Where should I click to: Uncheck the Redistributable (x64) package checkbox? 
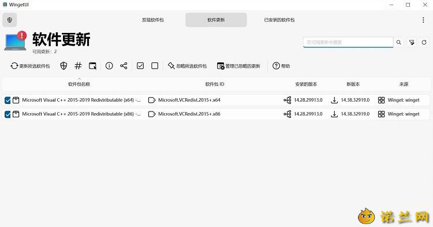pyautogui.click(x=8, y=101)
